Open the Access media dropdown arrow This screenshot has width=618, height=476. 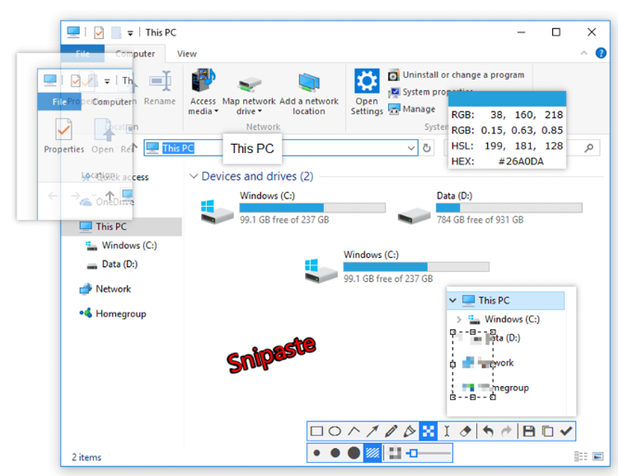[216, 111]
